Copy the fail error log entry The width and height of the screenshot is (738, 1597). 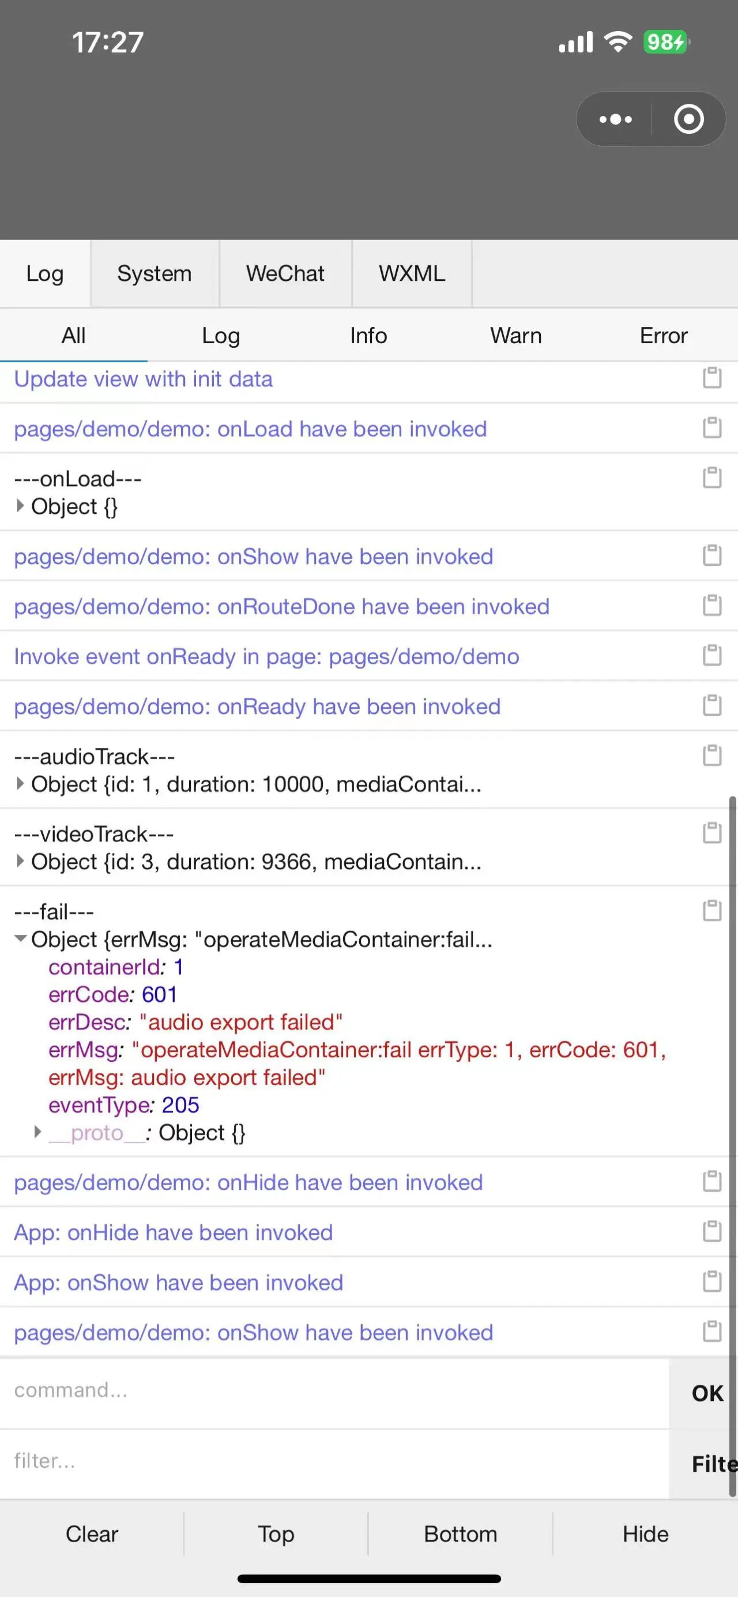[711, 910]
